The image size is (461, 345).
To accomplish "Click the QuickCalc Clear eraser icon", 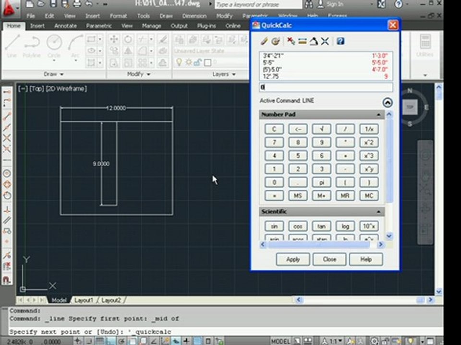I will coord(264,41).
